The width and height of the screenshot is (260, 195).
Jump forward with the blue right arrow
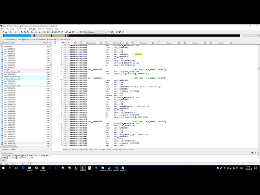pos(15,32)
